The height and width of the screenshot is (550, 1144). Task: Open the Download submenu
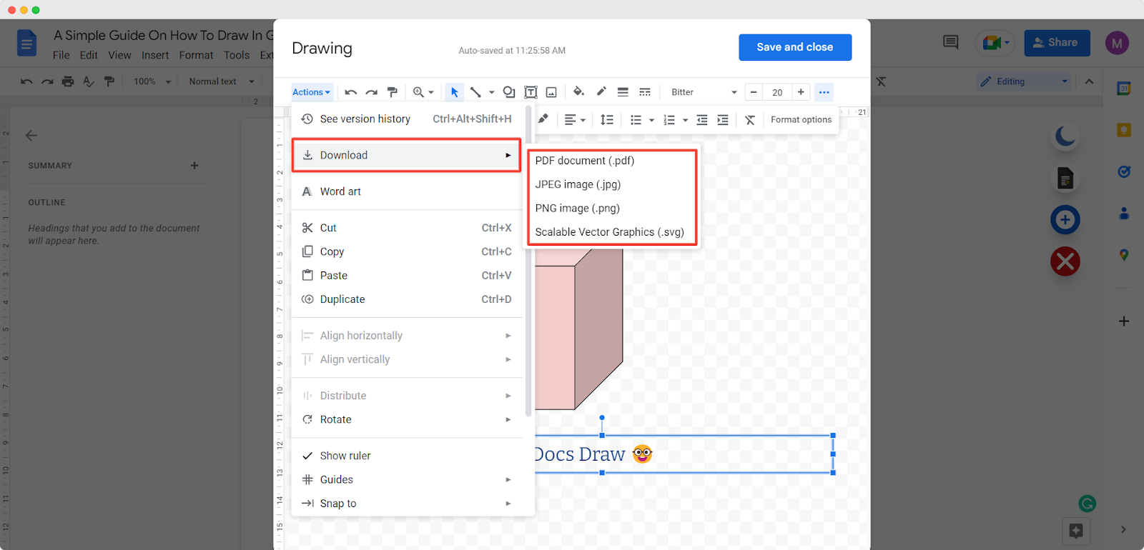click(407, 155)
